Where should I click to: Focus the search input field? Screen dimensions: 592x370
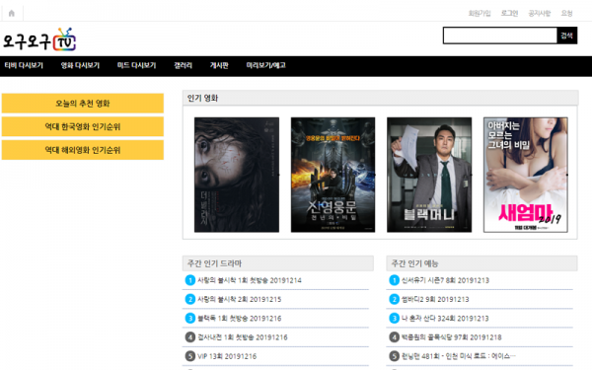(500, 36)
